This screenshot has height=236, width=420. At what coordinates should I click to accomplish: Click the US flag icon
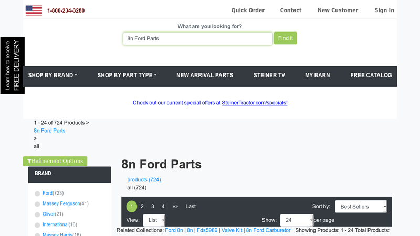click(34, 10)
